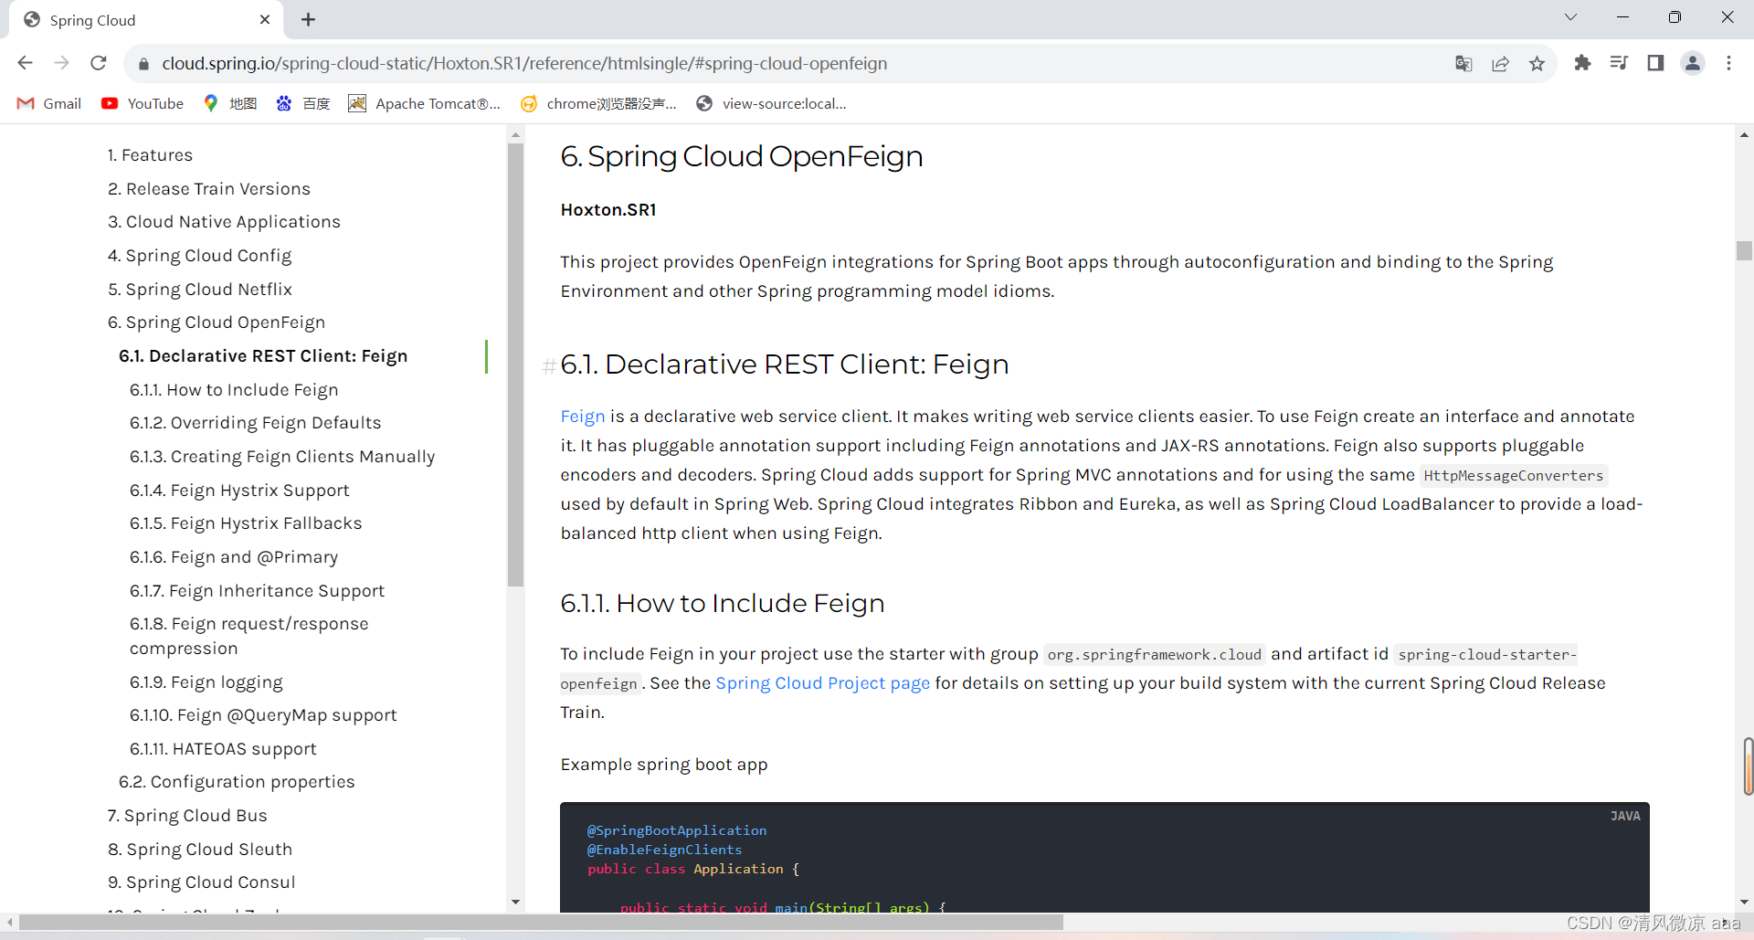Click the share page icon
The width and height of the screenshot is (1754, 940).
(1500, 63)
